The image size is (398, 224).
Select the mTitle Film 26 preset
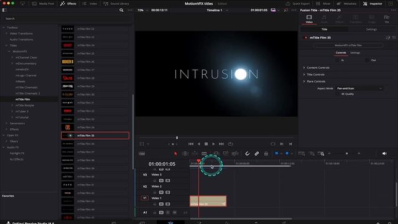95,62
